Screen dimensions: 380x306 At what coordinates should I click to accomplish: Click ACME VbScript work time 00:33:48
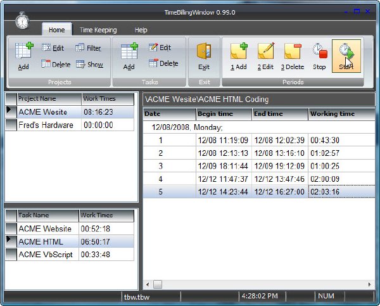[x=106, y=254]
